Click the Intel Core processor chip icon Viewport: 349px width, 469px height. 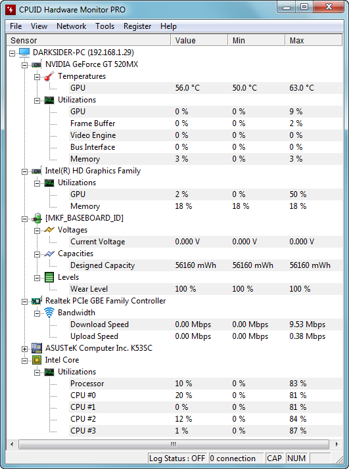tap(37, 360)
